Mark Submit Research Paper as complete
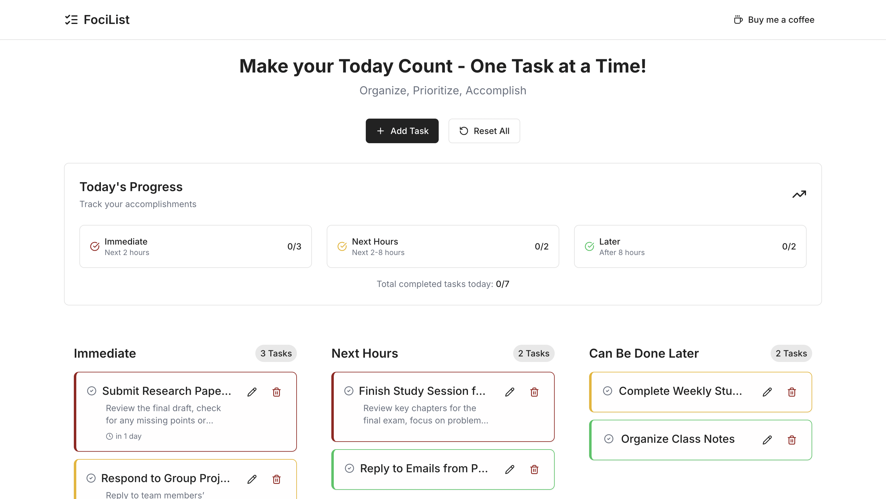 91,391
